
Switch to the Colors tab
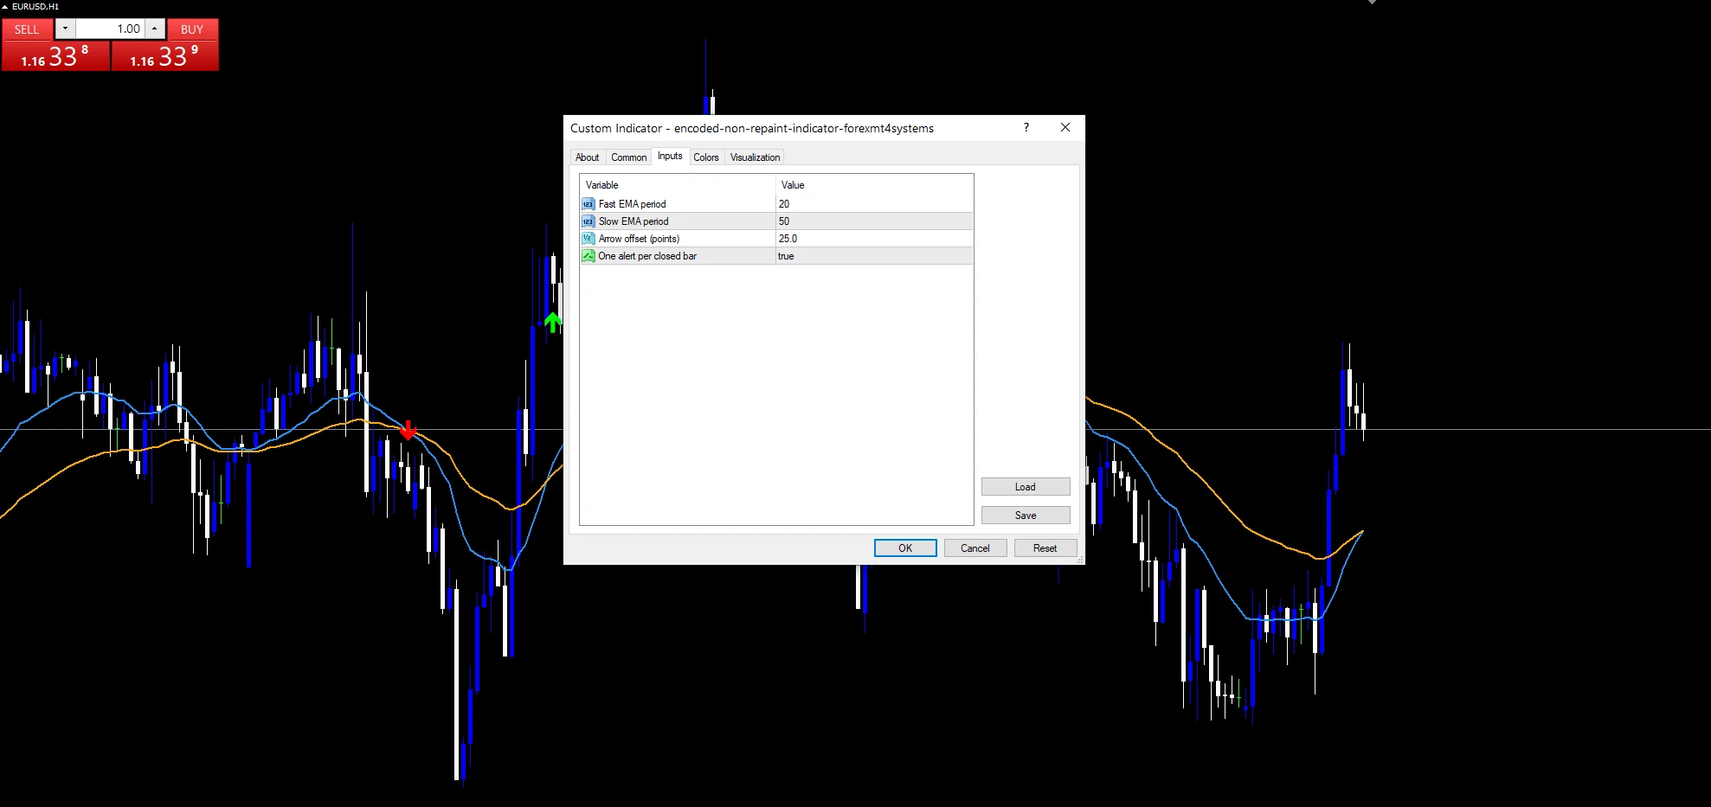click(706, 157)
